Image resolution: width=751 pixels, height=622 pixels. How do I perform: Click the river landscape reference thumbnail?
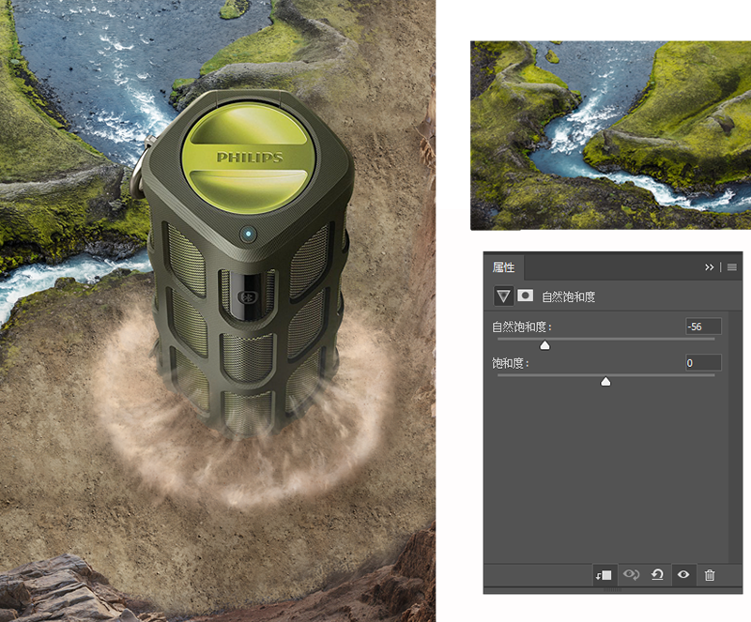pos(611,135)
